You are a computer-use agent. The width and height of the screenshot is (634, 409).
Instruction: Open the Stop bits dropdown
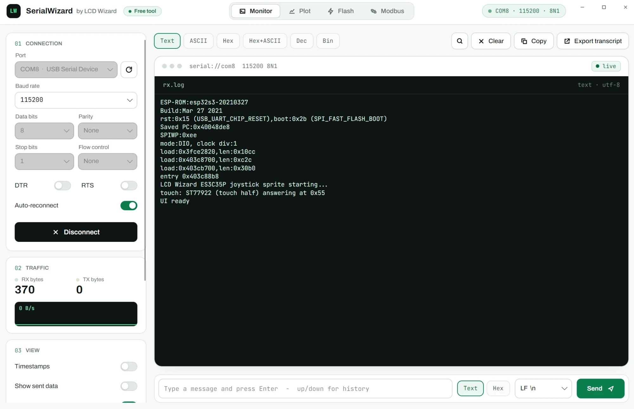pyautogui.click(x=44, y=161)
